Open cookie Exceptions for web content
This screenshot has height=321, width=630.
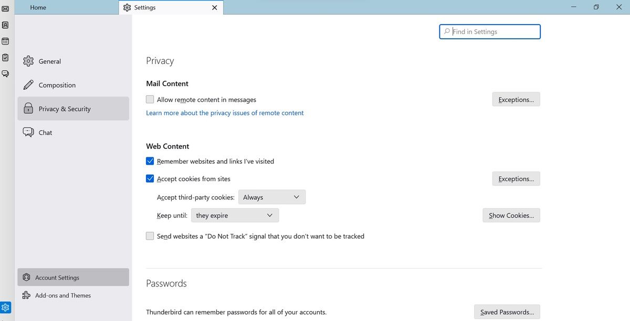516,178
